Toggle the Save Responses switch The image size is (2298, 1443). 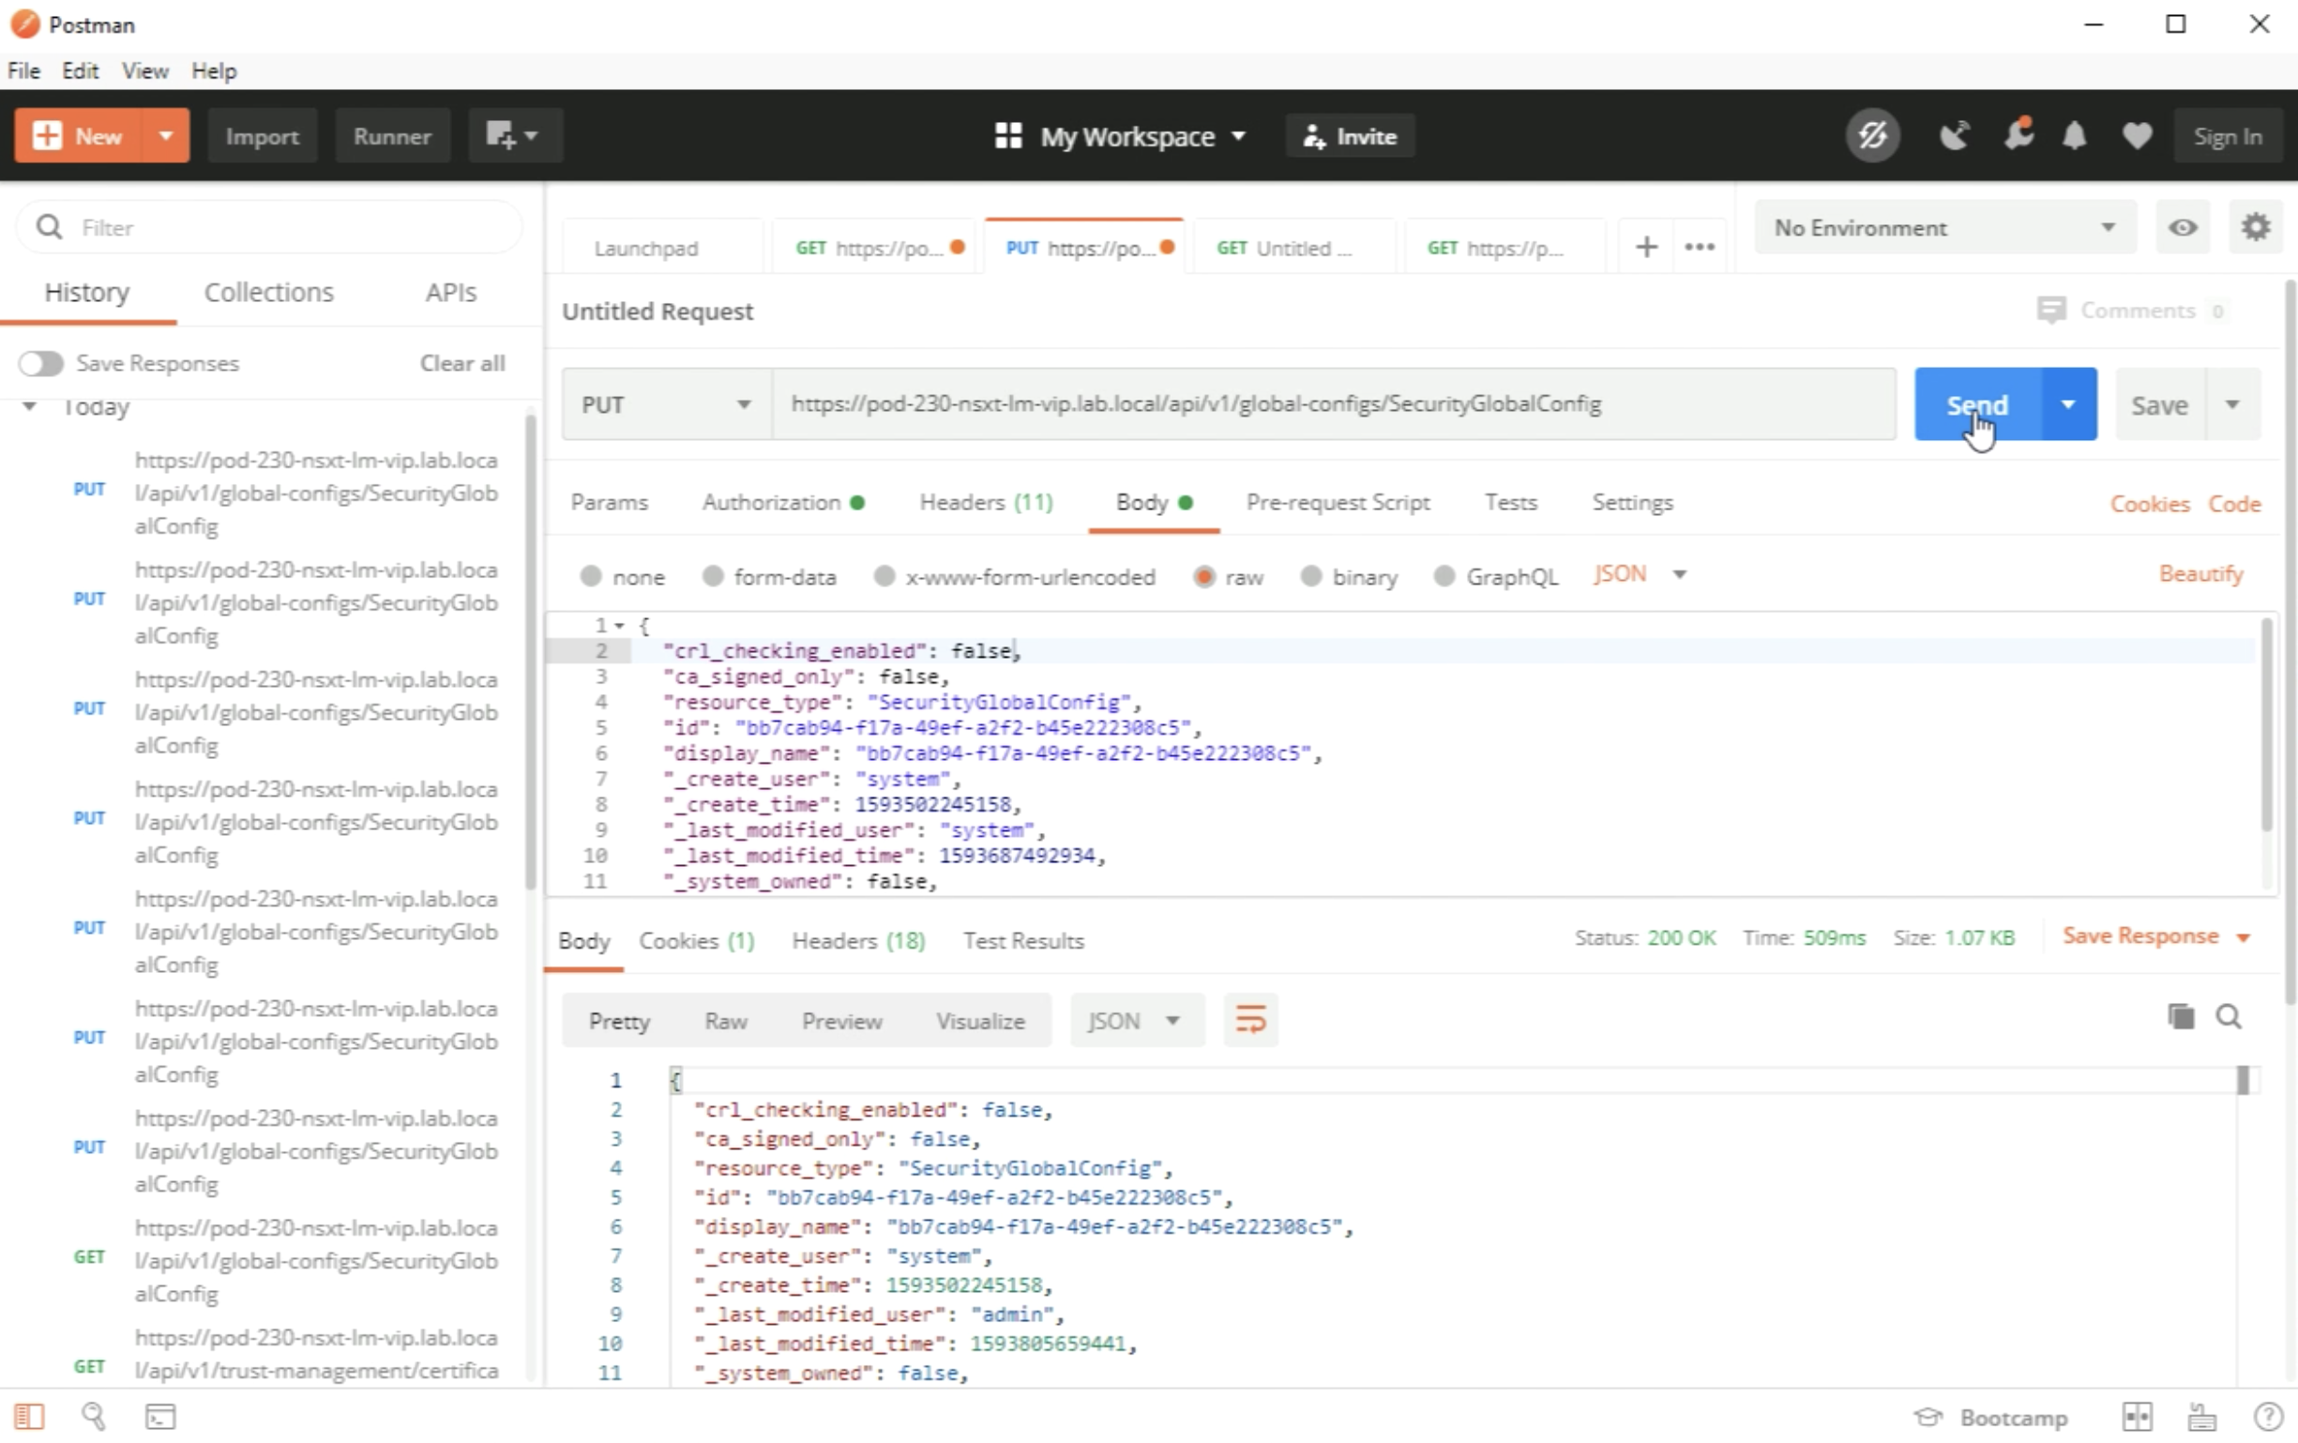[41, 364]
